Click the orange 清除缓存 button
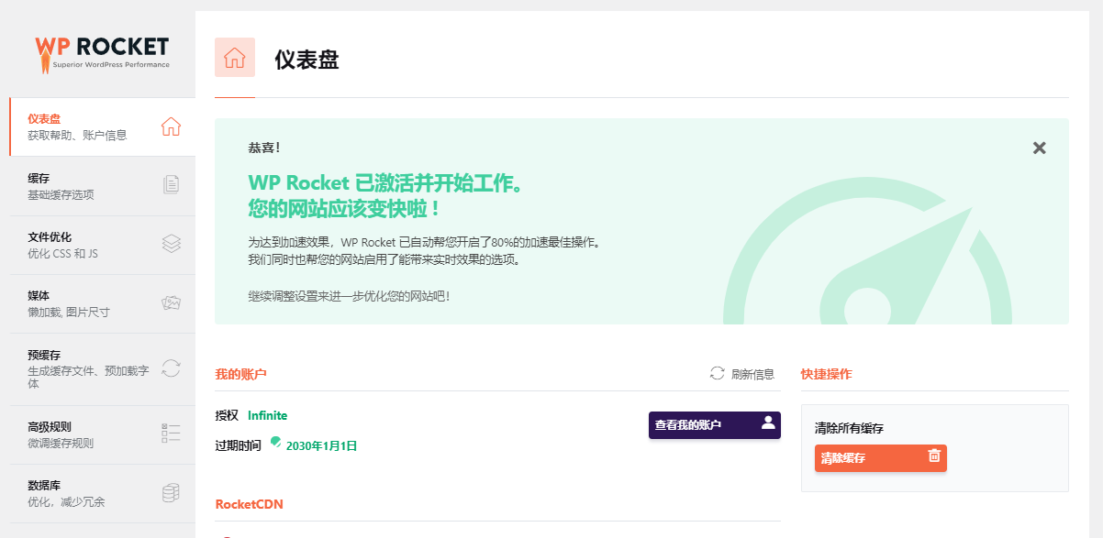The height and width of the screenshot is (538, 1103). [x=881, y=458]
